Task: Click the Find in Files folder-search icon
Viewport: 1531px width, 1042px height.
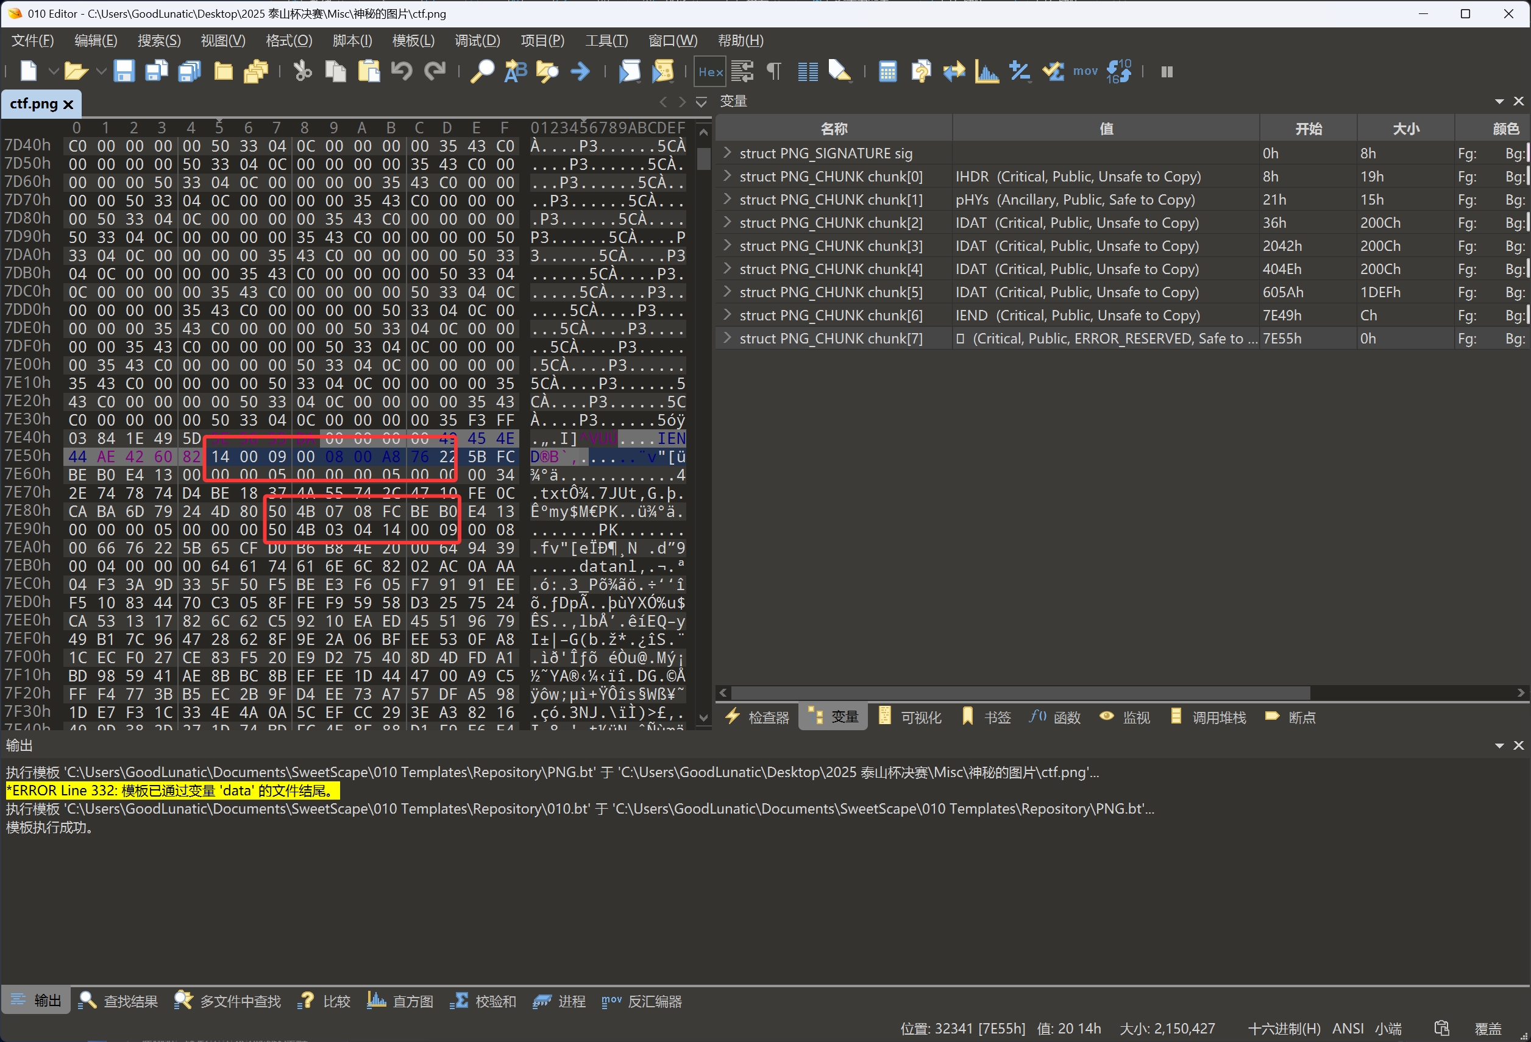Action: coord(547,71)
